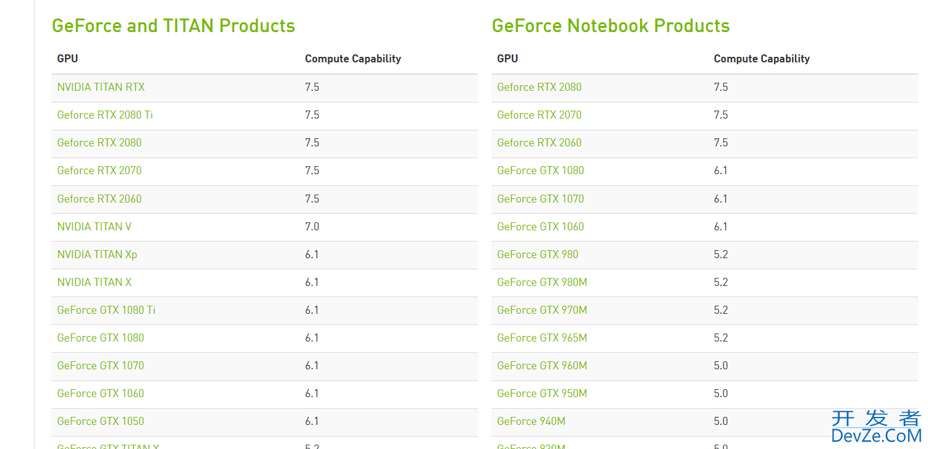Click Geforce RTX 2070 in the GeForce and TITAN table

100,170
